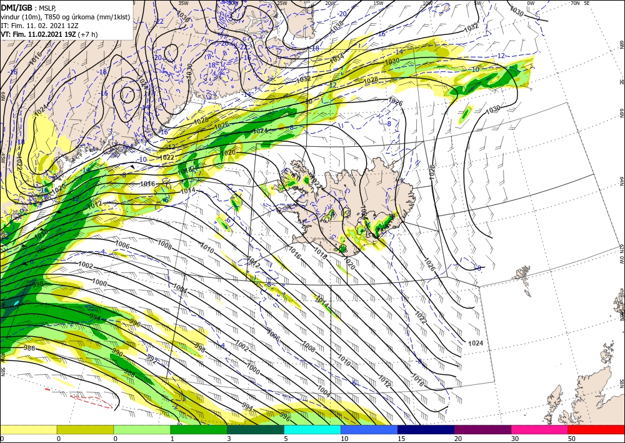Image resolution: width=625 pixels, height=443 pixels.
Task: Click the "VT: Fim. 11.02.2021 19Z" valid time
Action: [x=39, y=34]
